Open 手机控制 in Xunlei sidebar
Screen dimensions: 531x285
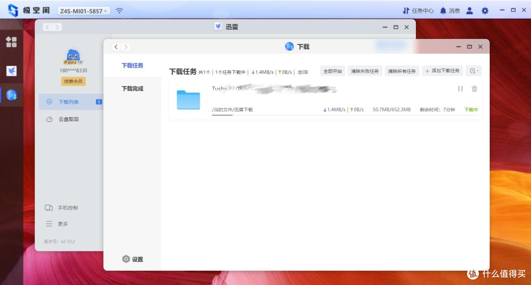[x=61, y=208]
